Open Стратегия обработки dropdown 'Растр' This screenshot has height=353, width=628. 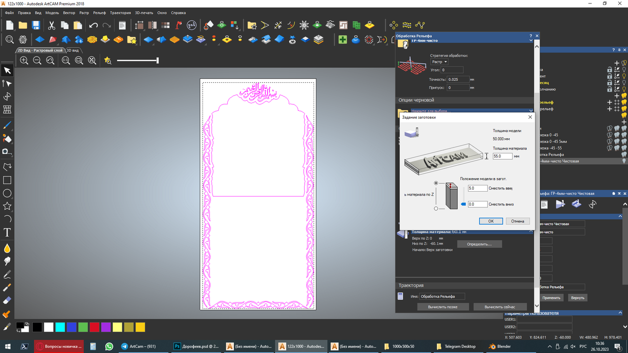click(439, 62)
